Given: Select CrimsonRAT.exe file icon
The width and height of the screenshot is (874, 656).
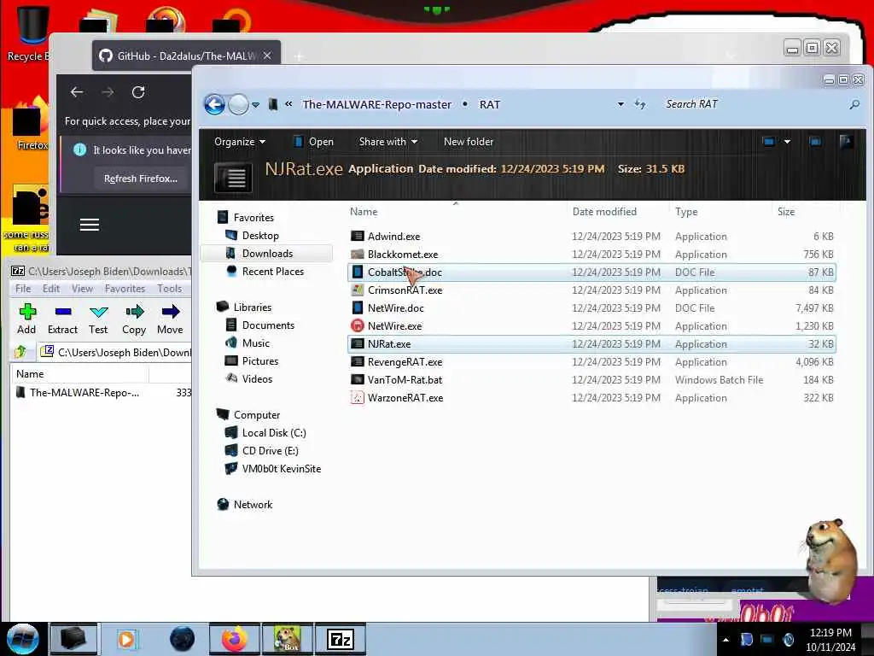Looking at the screenshot, I should pos(358,290).
